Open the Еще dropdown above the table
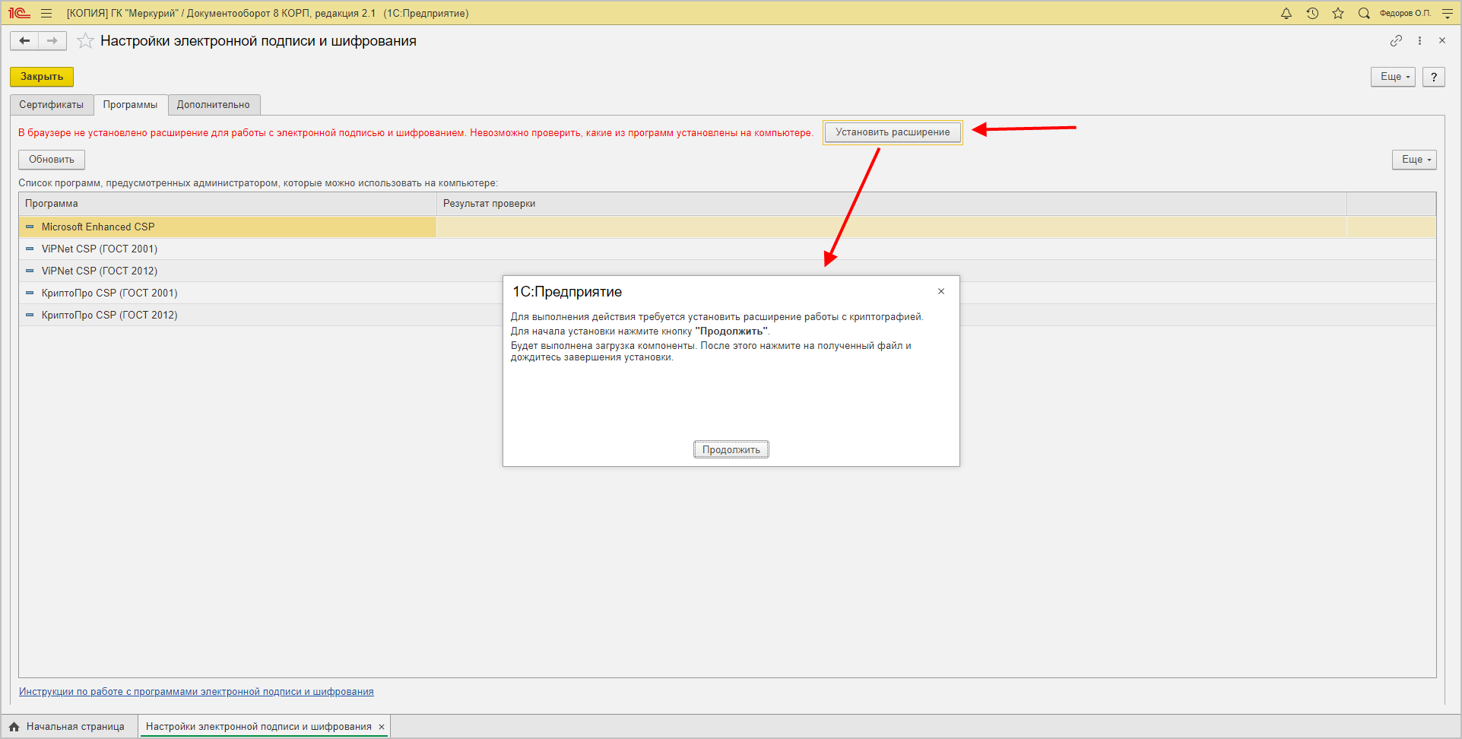This screenshot has height=739, width=1462. click(1414, 160)
